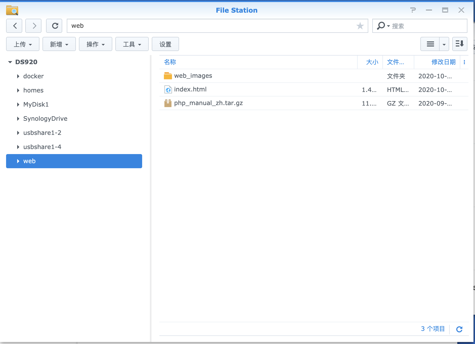Open the 上传 upload menu
475x344 pixels.
(x=23, y=44)
